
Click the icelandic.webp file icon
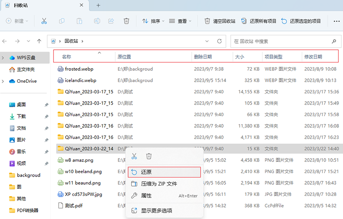(x=60, y=81)
